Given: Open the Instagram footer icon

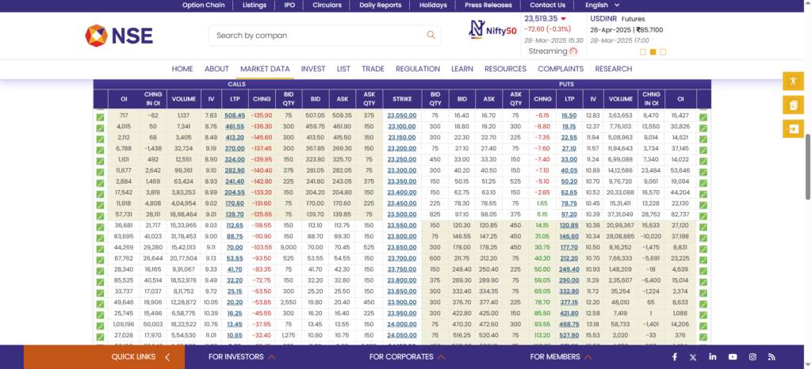Looking at the screenshot, I should (x=753, y=356).
